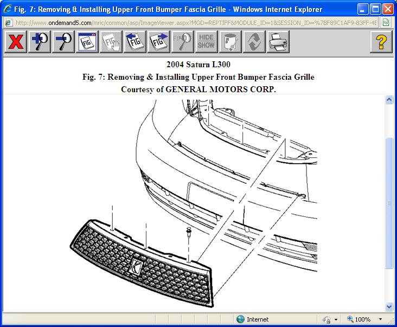Go to previous figure with left arrow FIG
The height and width of the screenshot is (327, 397).
[x=135, y=42]
